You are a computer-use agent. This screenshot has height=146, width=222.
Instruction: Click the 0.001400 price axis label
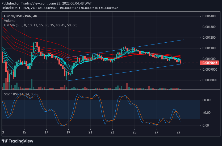click(209, 16)
